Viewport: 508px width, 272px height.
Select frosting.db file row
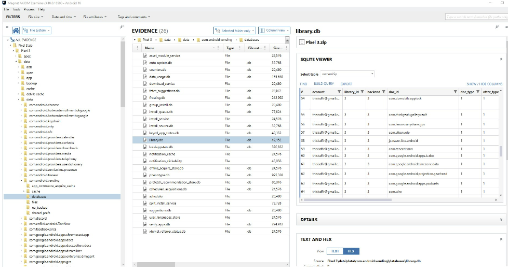pyautogui.click(x=211, y=97)
